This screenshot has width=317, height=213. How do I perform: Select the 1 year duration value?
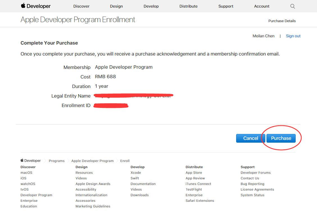pyautogui.click(x=101, y=86)
